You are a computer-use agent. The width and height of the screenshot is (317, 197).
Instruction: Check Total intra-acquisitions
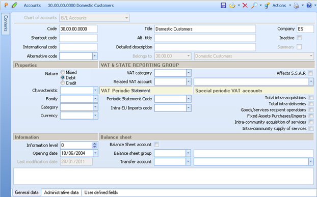coord(311,98)
